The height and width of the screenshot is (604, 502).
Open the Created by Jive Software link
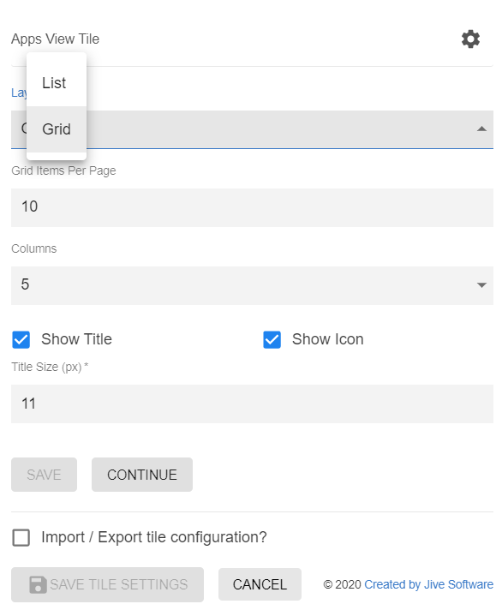pos(428,584)
